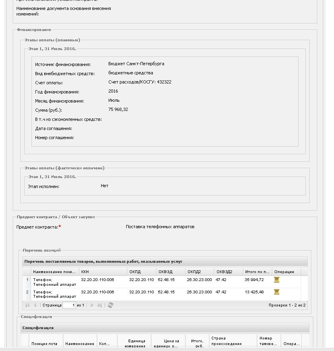Go to previous page in positions list
This screenshot has height=351, width=334.
[x=35, y=305]
